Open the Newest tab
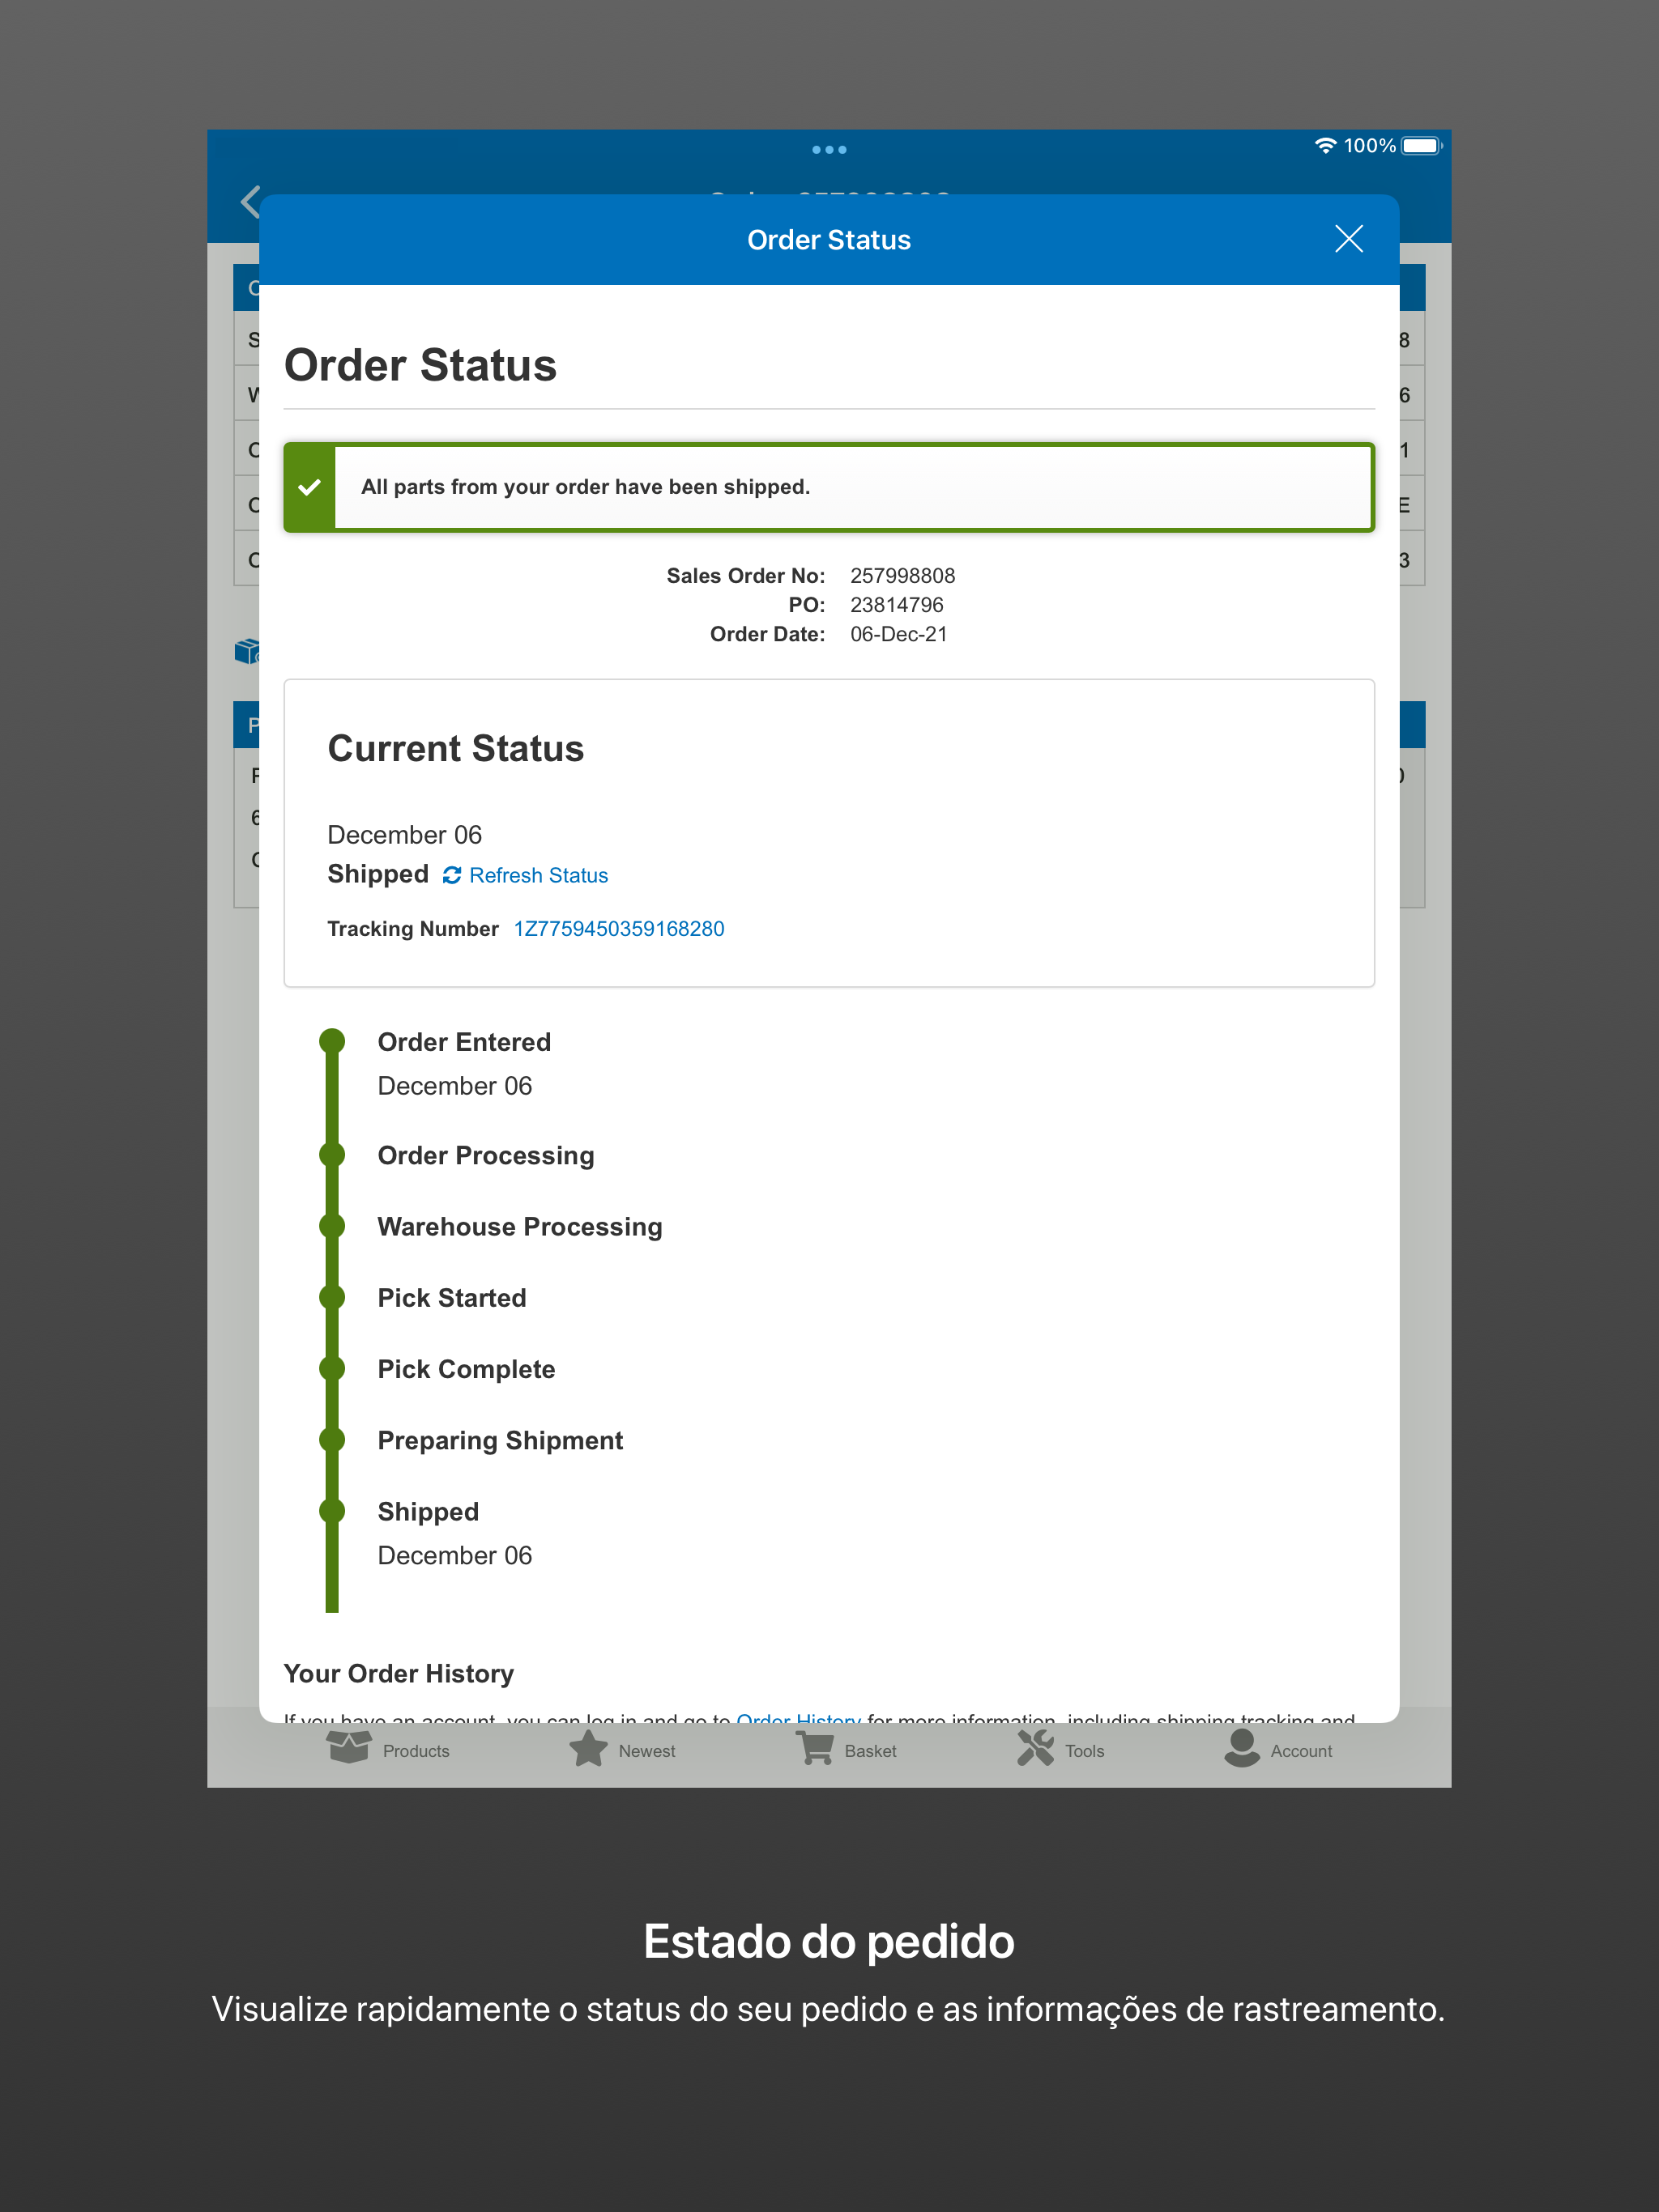Screen dimensions: 1659x2212 (x=622, y=1750)
